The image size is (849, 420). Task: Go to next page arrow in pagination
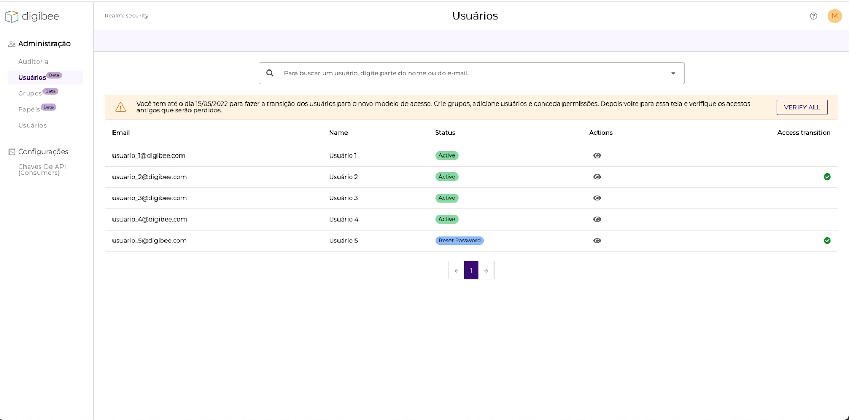tap(486, 270)
